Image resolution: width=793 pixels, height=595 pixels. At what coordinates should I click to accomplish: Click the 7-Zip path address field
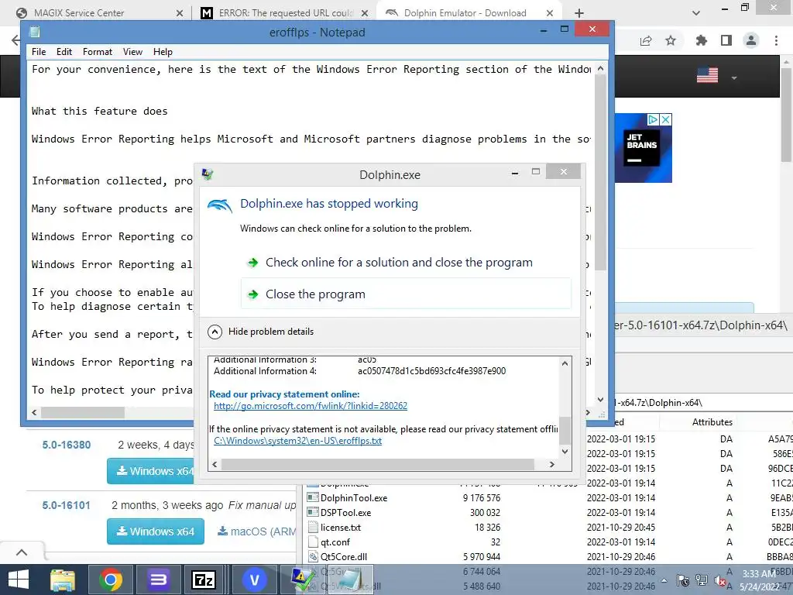click(x=703, y=403)
